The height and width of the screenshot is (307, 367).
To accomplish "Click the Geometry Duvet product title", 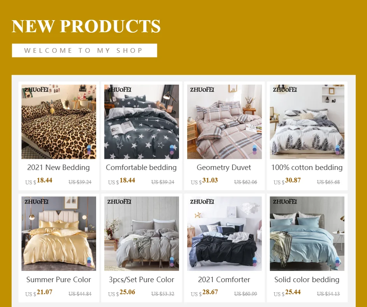I will tap(224, 167).
